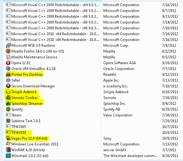Screen dimensions: 183x161
Task: Click the "8/18/2012" install date
Action: click(170, 92)
